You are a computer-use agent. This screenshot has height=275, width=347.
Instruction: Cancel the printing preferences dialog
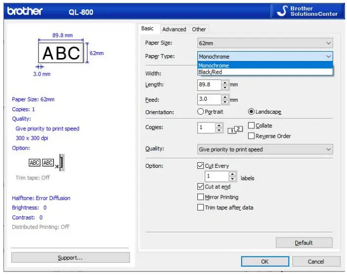click(316, 262)
